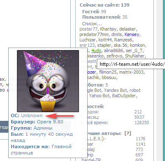This screenshot has height=161, width=165.
Task: Click news count 212 for today
Action: [x=138, y=112]
